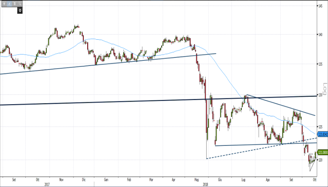The height and width of the screenshot is (187, 328).
Task: Select the Dic month marker
Action: click(x=83, y=180)
